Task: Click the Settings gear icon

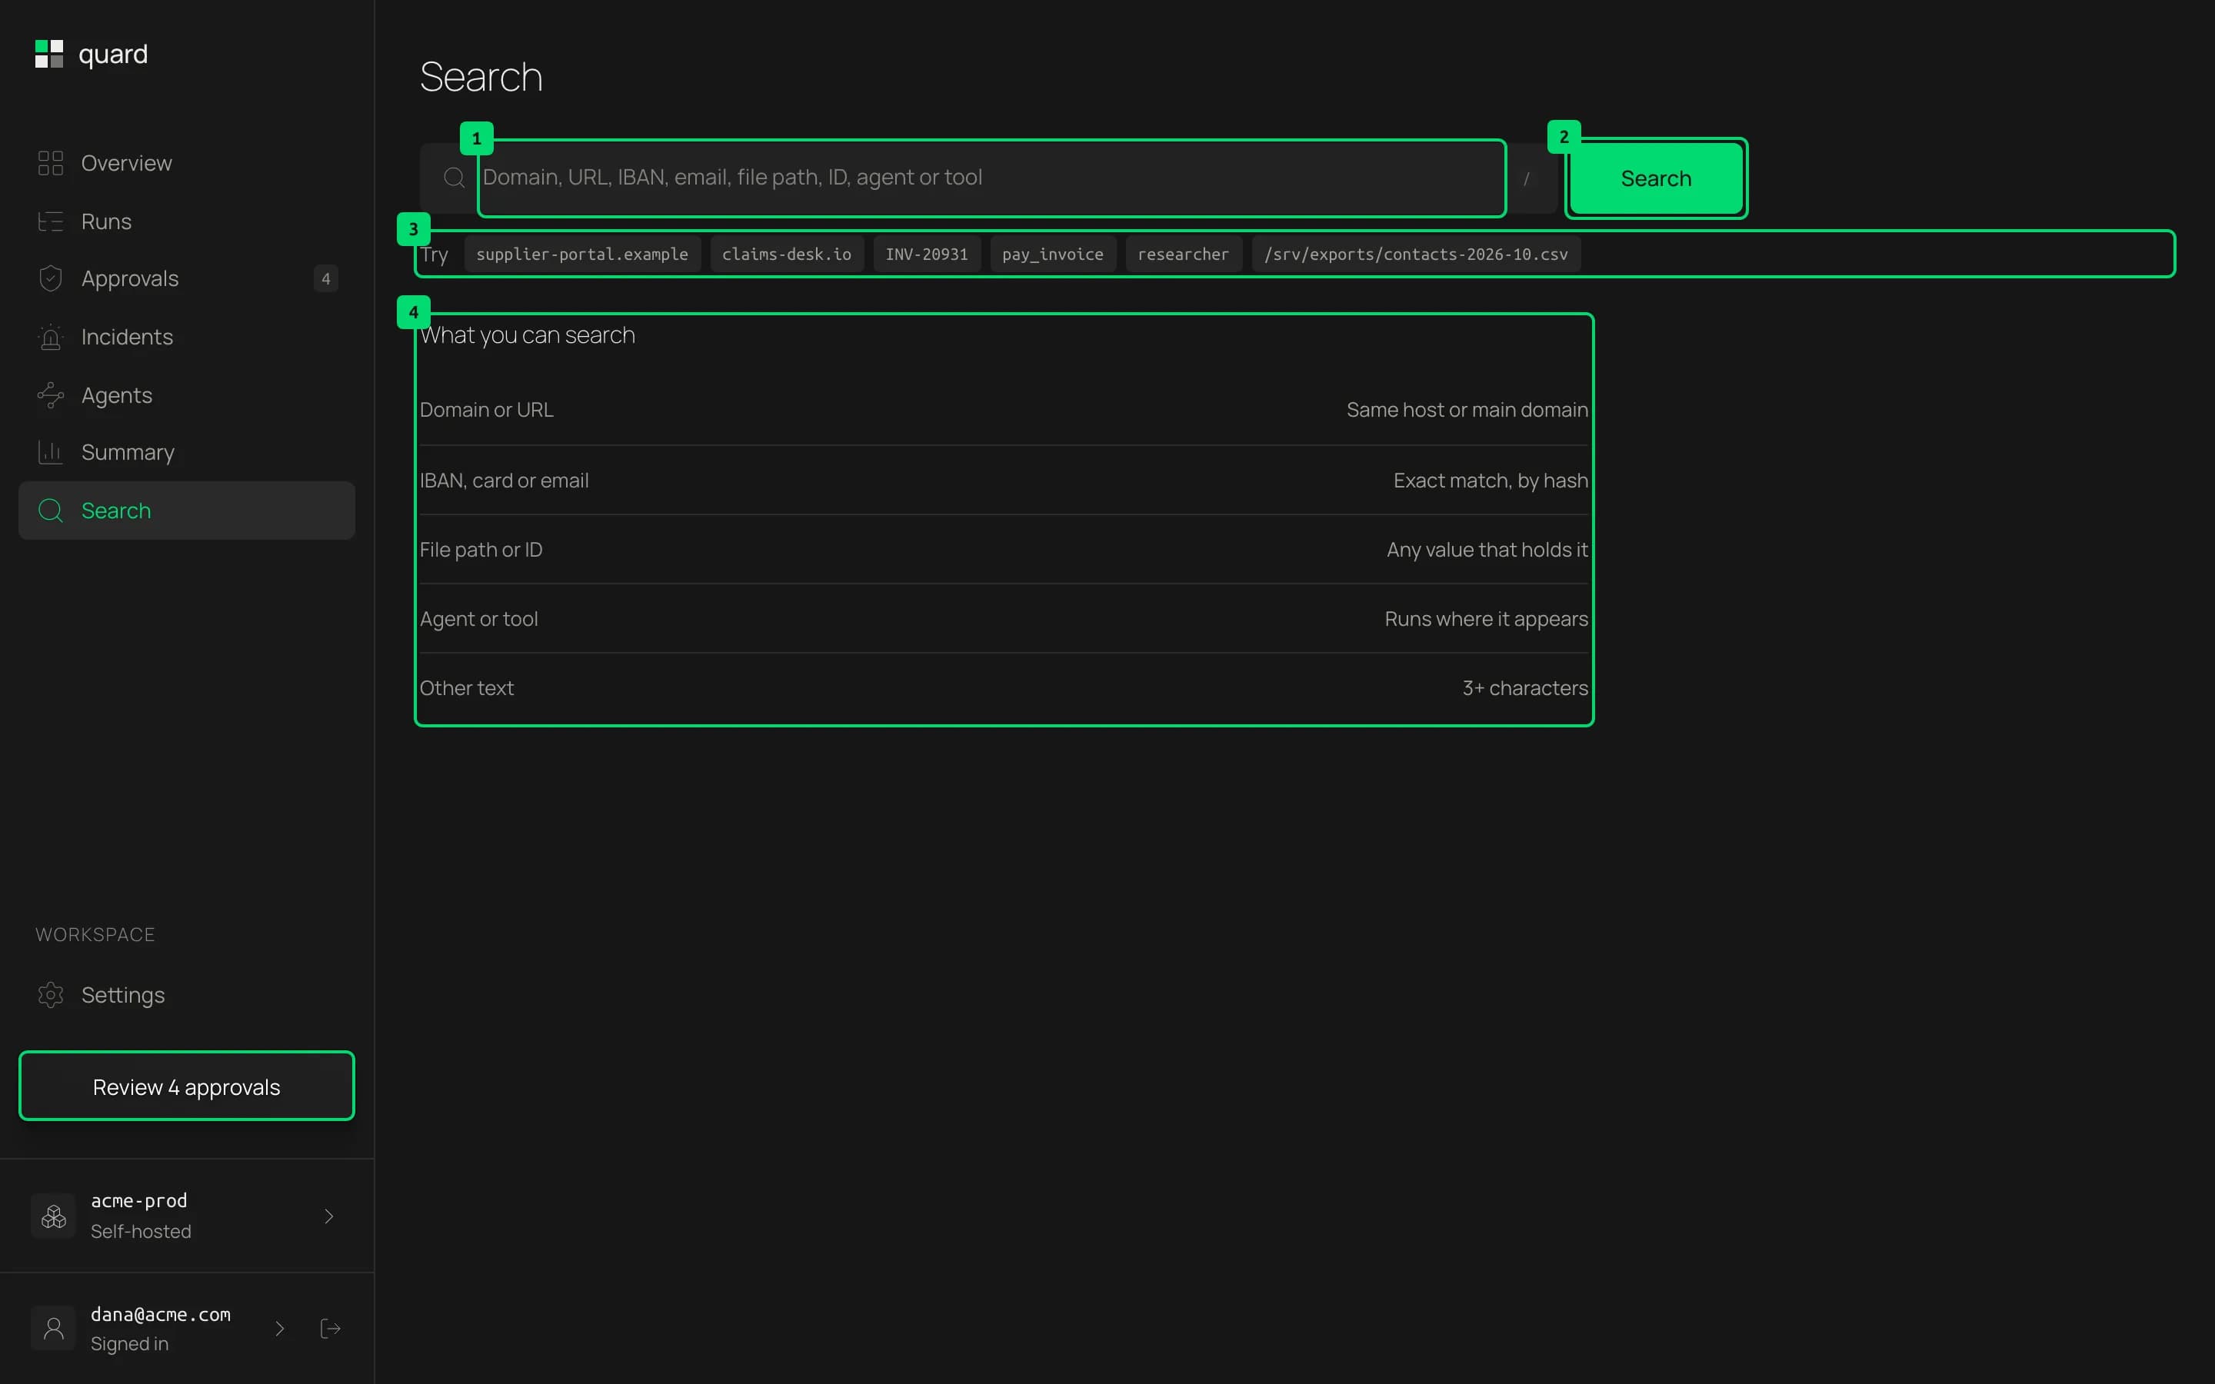Action: coord(50,995)
